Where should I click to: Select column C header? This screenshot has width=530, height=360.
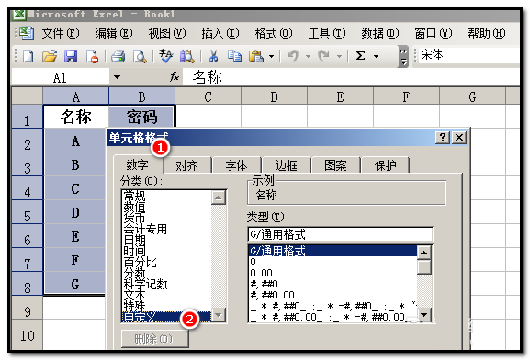pyautogui.click(x=208, y=96)
